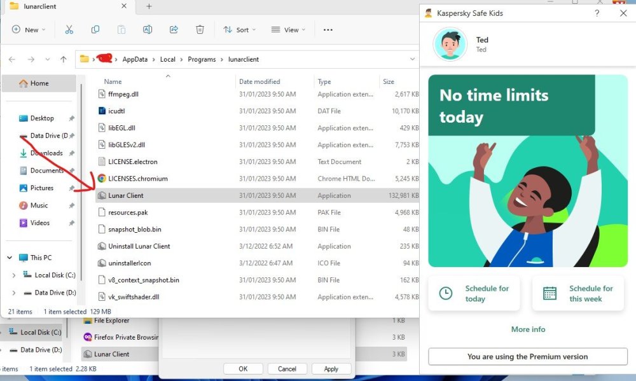Viewport: 636px width, 381px height.
Task: Click chevron after AppData in breadcrumb
Action: 154,59
